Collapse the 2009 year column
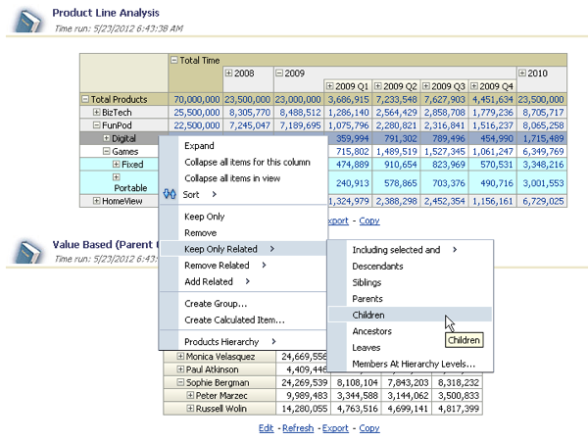 [x=279, y=74]
